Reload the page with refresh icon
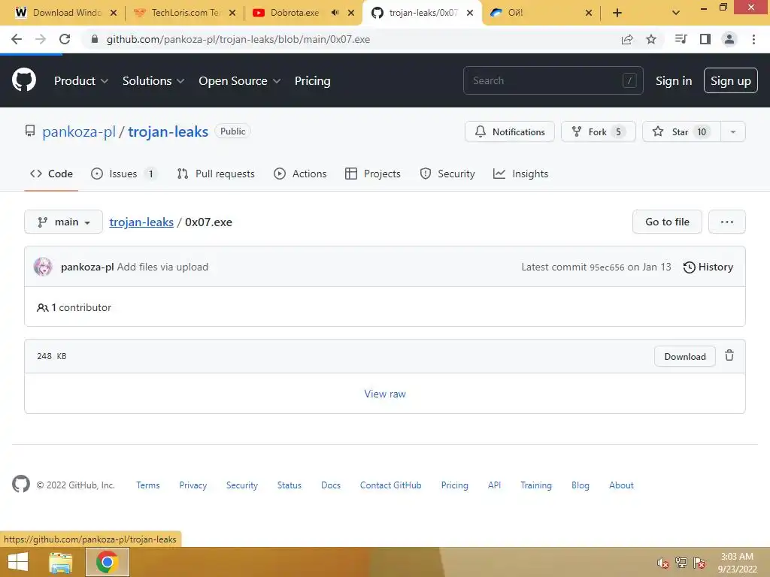Screen dimensions: 770x577 [65, 39]
